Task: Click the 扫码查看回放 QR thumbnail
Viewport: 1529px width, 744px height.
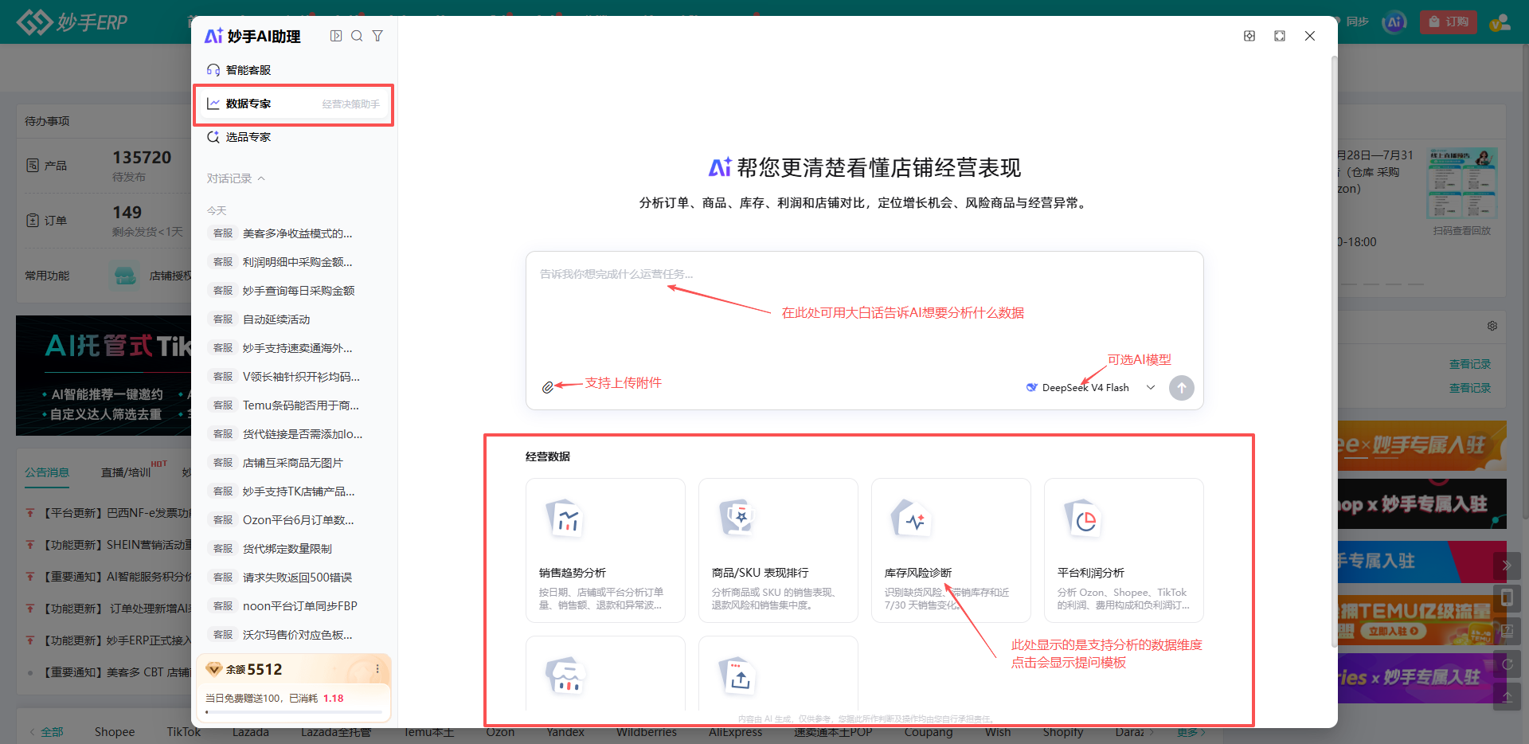Action: point(1462,183)
